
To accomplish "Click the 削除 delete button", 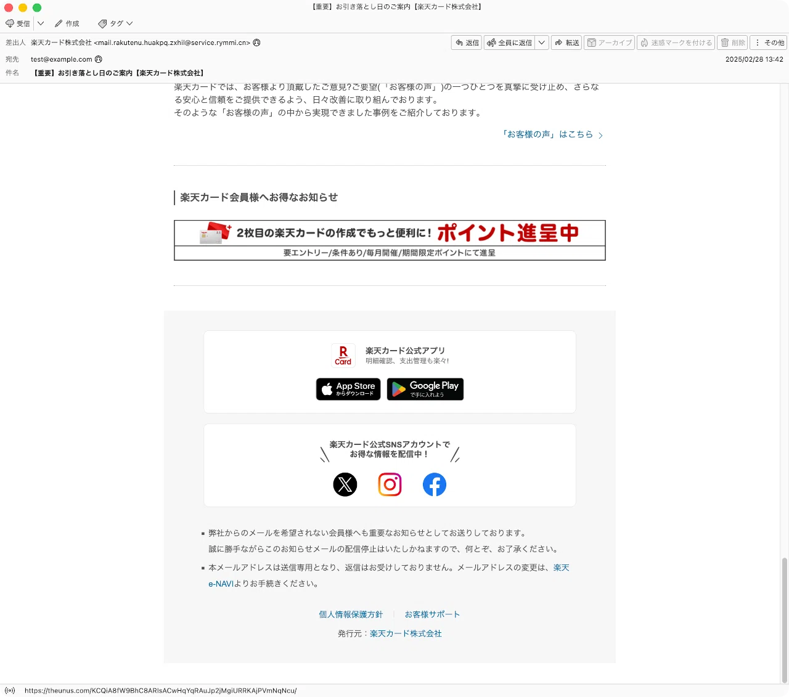I will point(732,43).
